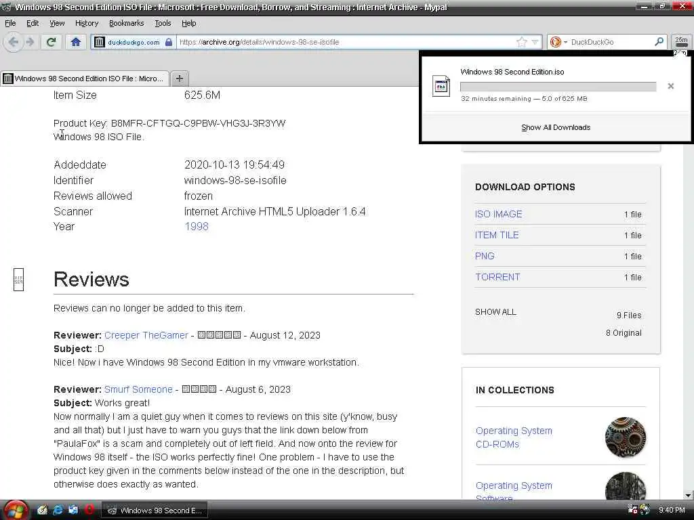Image resolution: width=694 pixels, height=520 pixels.
Task: Open the ISO IMAGE download option
Action: tap(498, 214)
